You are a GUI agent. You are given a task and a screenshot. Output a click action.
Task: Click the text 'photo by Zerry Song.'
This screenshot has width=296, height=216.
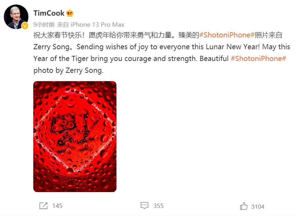coord(68,70)
